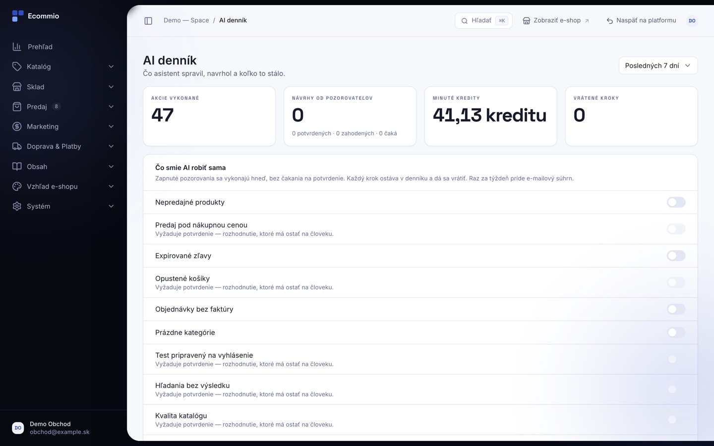The image size is (714, 446).
Task: Click the Hľadať search field
Action: pos(483,20)
